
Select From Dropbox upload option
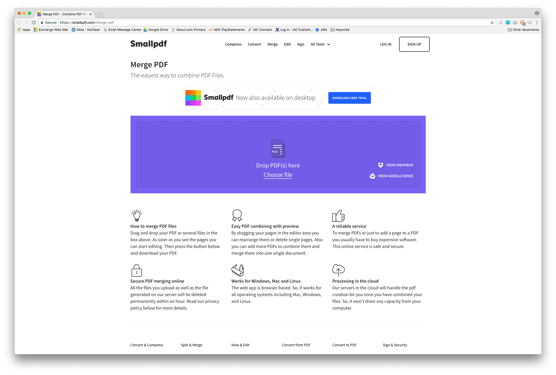coord(395,165)
